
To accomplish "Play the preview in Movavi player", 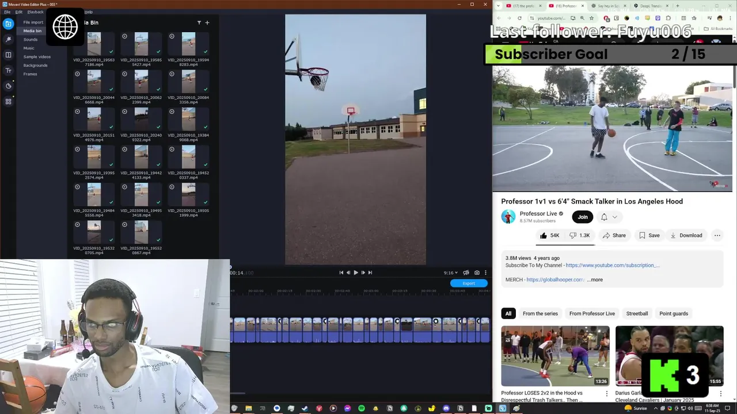I will click(x=355, y=273).
